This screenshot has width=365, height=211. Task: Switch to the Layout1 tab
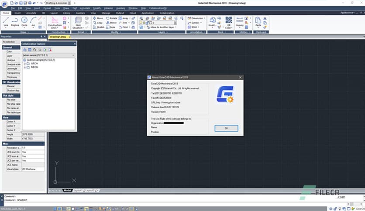(78, 191)
